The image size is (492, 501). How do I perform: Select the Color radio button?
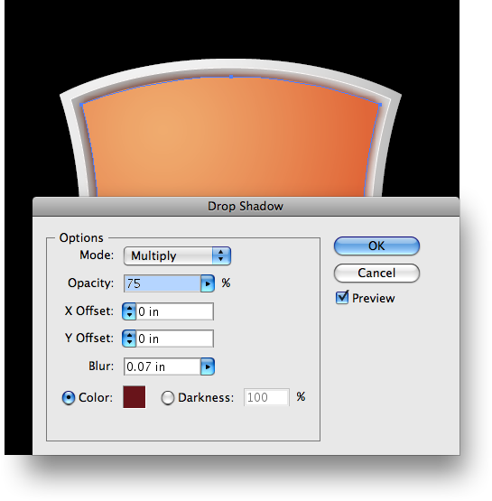tap(69, 398)
